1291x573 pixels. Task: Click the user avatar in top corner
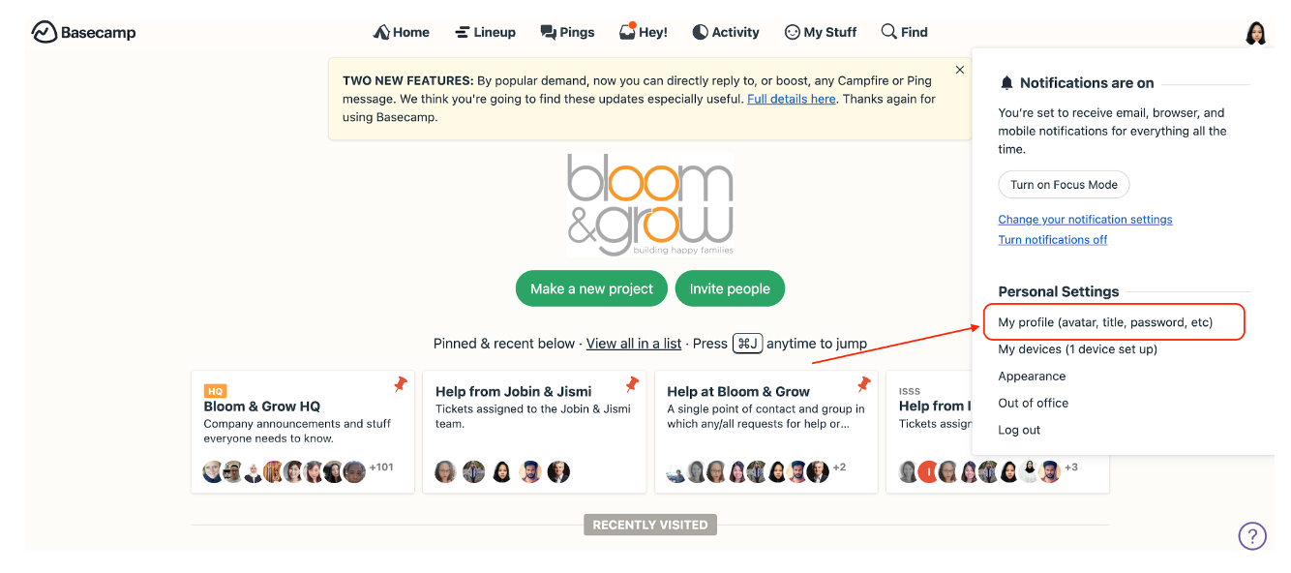[x=1255, y=33]
